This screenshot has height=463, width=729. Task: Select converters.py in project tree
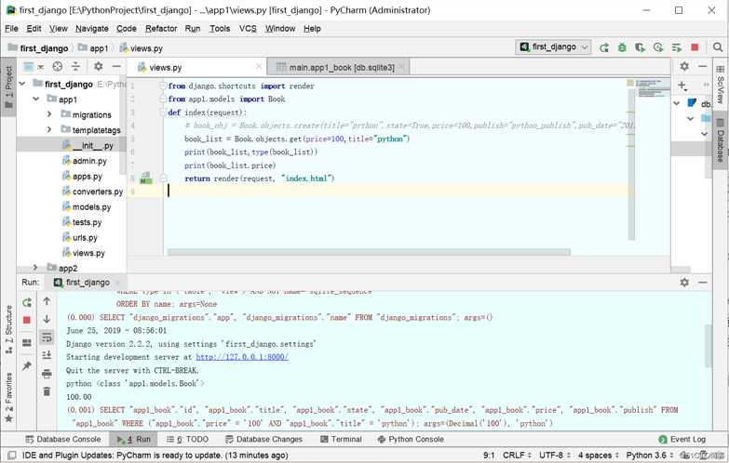point(93,192)
